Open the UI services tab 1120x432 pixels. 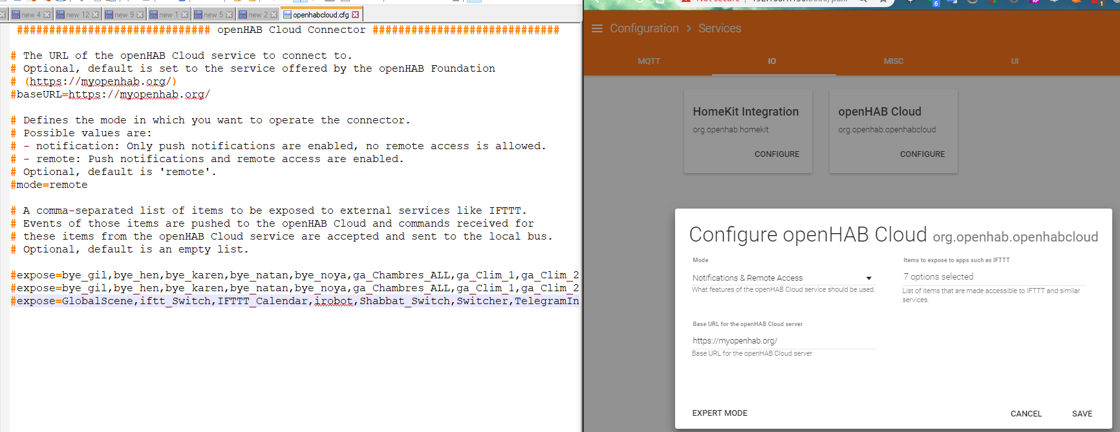1015,61
